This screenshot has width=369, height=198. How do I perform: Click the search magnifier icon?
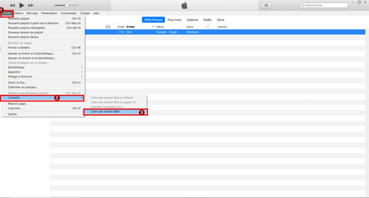tap(303, 5)
